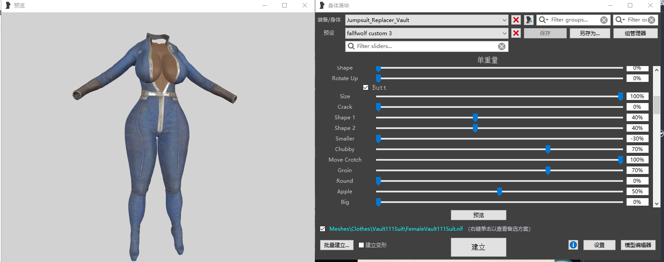
Task: Click the slider list scrollbar up arrow
Action: pyautogui.click(x=657, y=70)
